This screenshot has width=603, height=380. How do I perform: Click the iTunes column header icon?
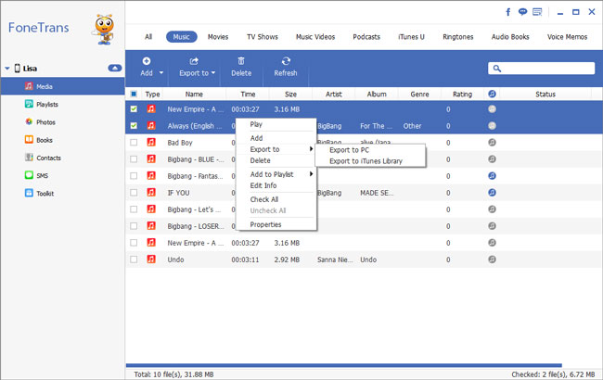pyautogui.click(x=492, y=94)
